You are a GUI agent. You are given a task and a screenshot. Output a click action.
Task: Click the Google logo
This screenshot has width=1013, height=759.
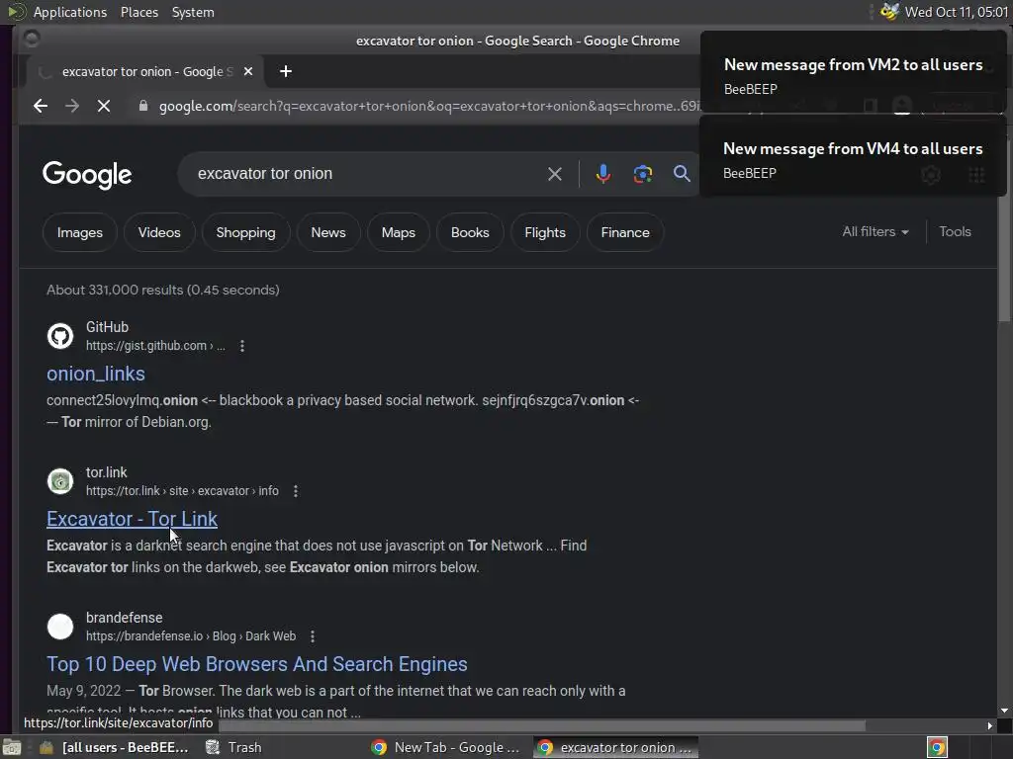(87, 175)
